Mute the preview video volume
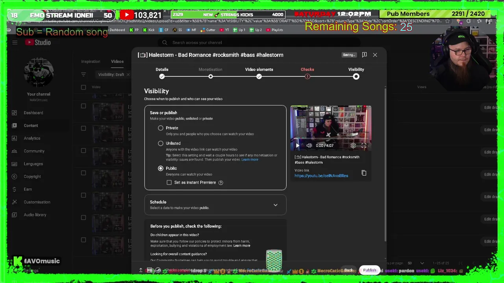This screenshot has height=283, width=504. click(x=309, y=145)
